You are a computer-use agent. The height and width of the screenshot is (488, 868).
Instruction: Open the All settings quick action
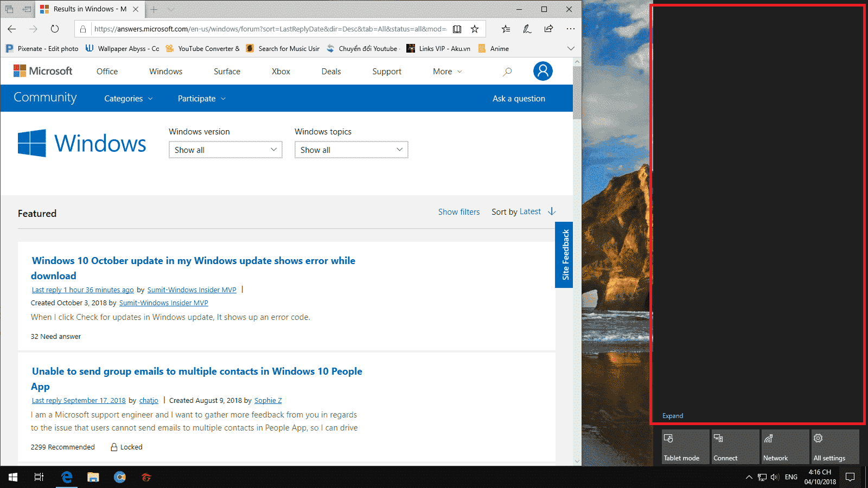pyautogui.click(x=835, y=447)
